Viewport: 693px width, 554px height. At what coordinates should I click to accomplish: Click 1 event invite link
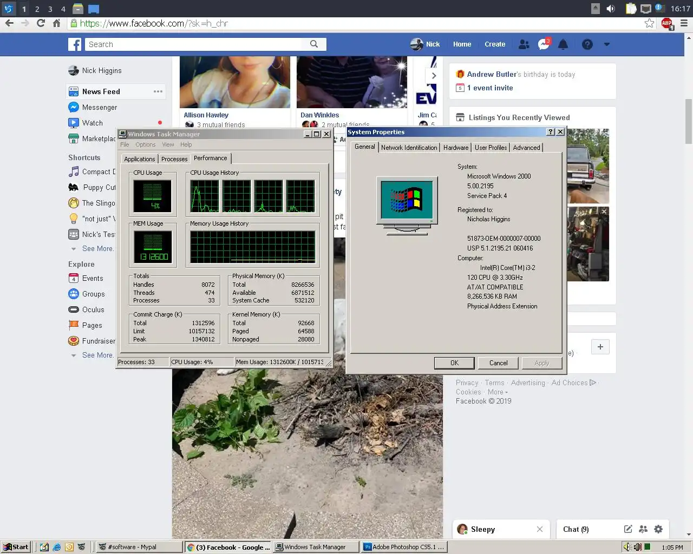tap(490, 88)
